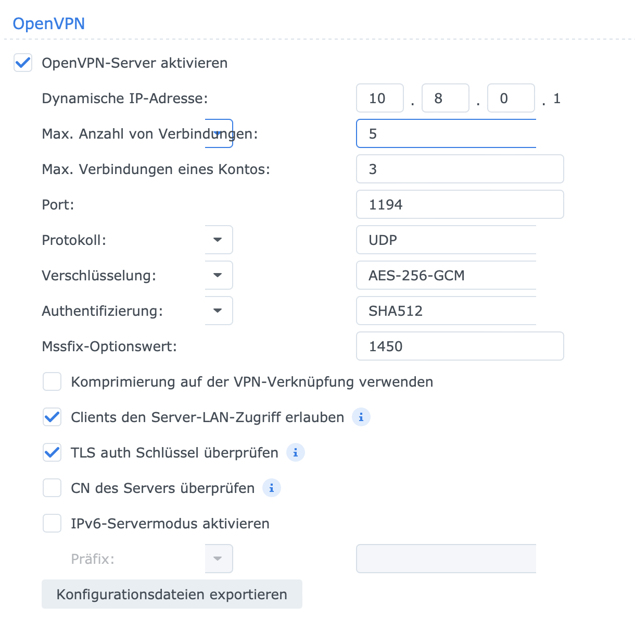The image size is (635, 642).
Task: Click first IP octet field showing 10
Action: pos(379,98)
